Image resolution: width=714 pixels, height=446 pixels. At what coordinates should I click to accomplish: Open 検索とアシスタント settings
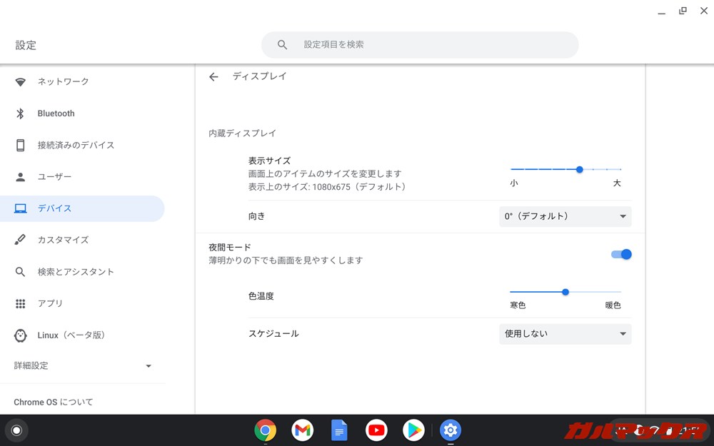76,271
